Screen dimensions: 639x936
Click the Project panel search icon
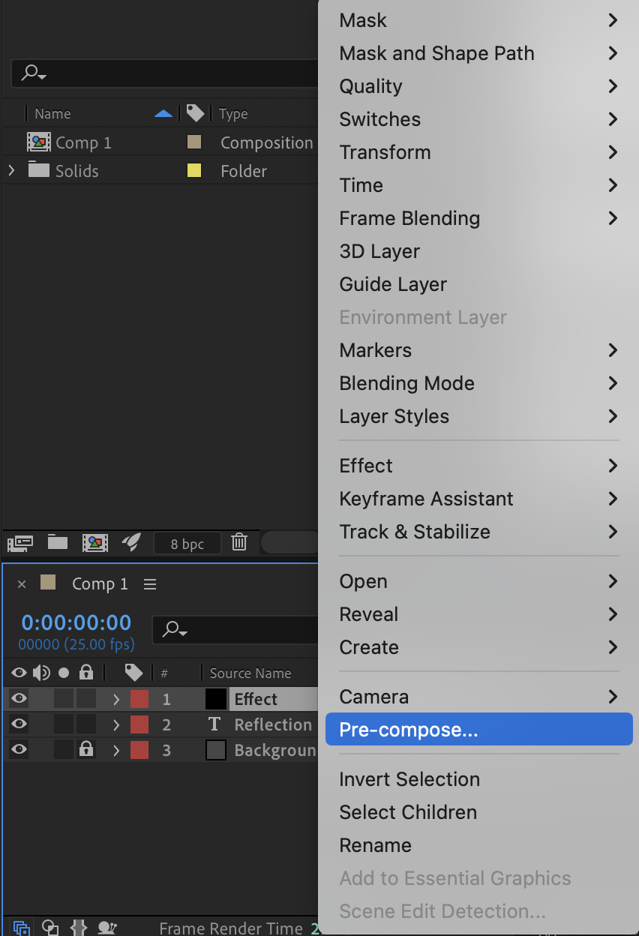[33, 73]
